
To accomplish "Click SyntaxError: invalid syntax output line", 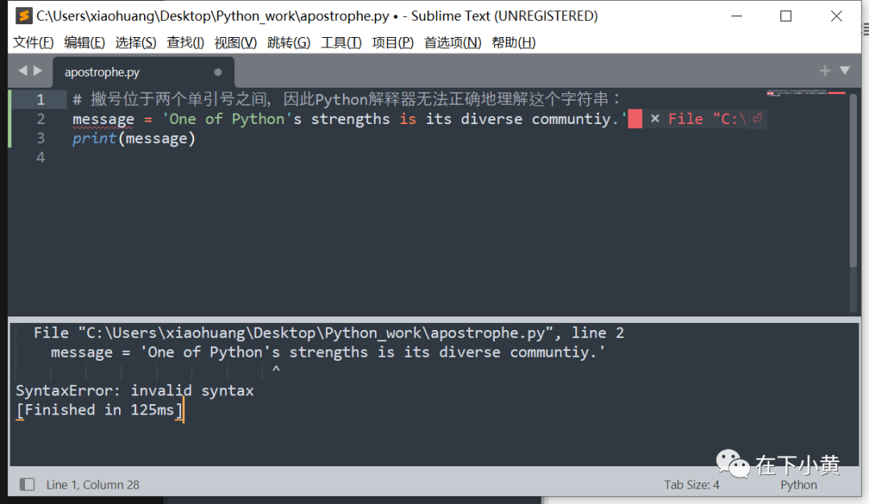I will click(134, 390).
